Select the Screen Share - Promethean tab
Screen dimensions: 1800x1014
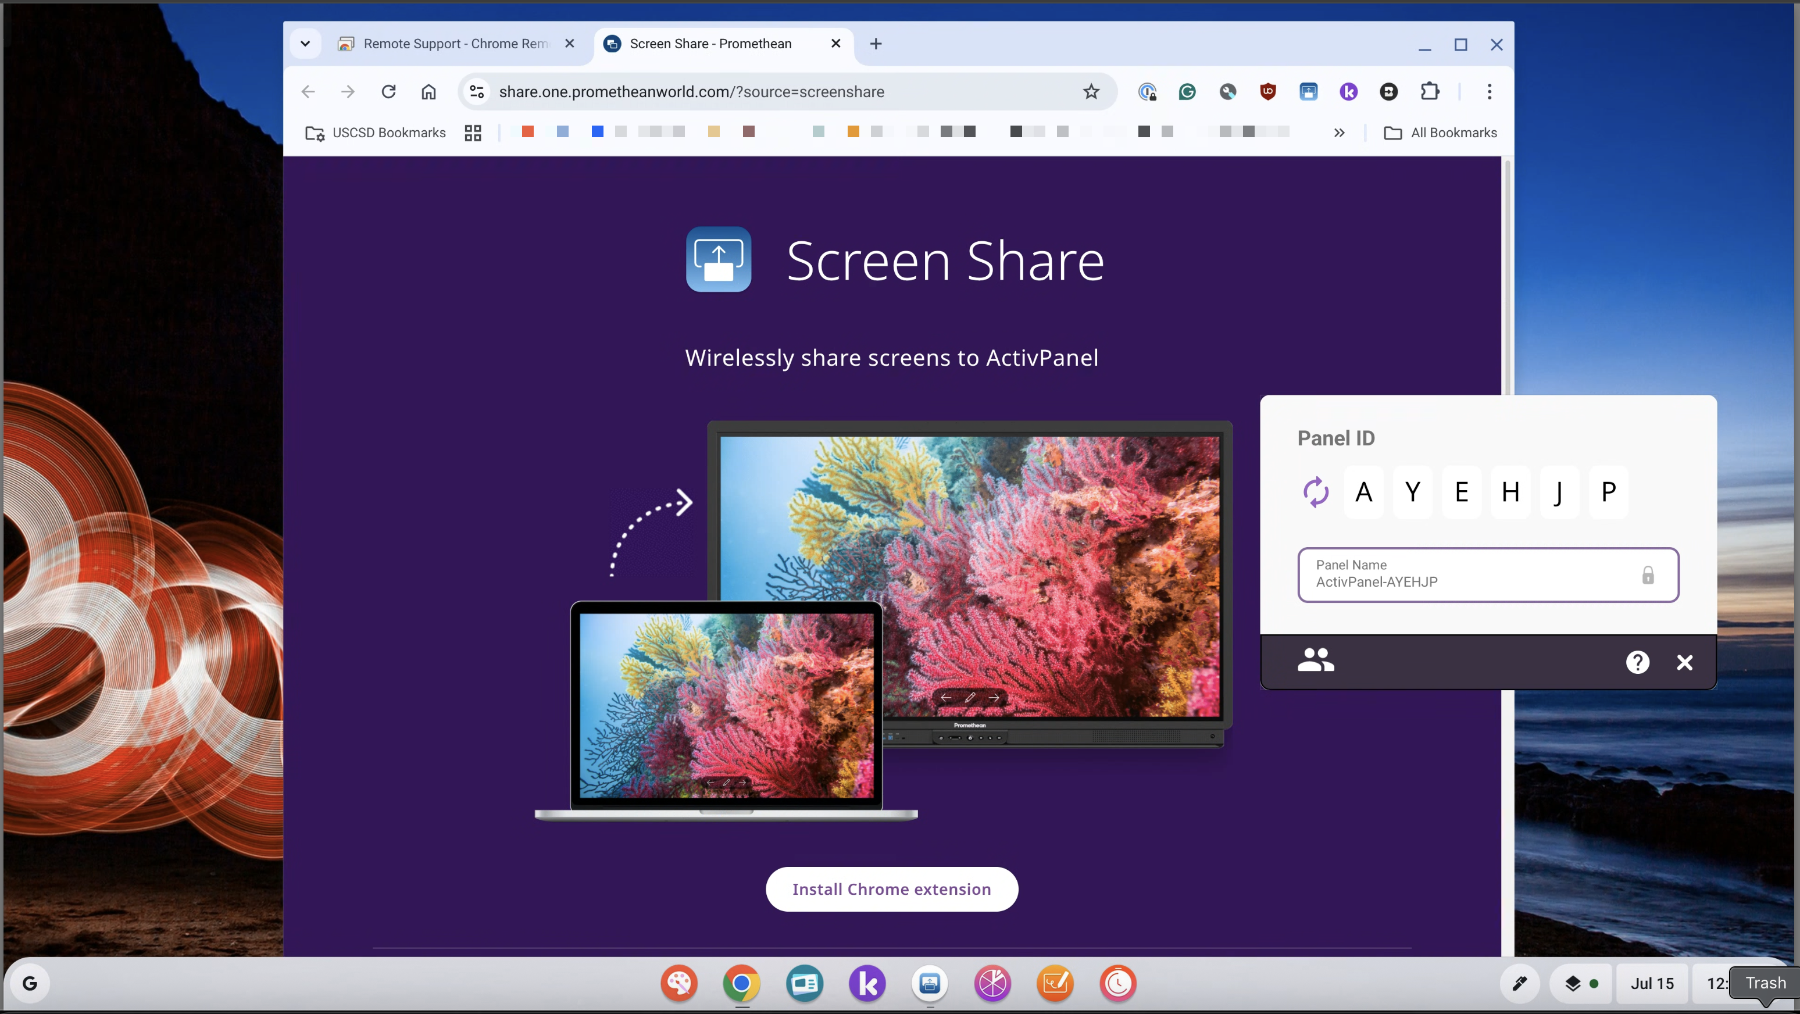723,44
